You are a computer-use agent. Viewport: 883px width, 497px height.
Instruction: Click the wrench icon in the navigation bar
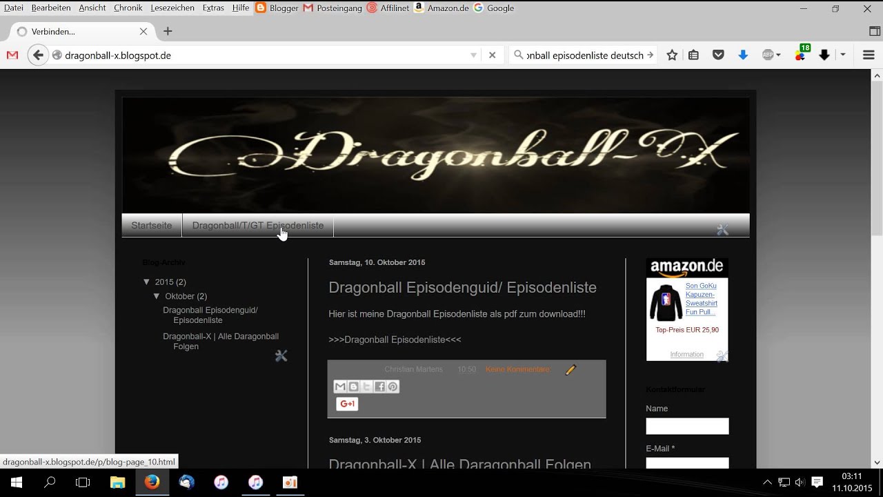(x=722, y=230)
